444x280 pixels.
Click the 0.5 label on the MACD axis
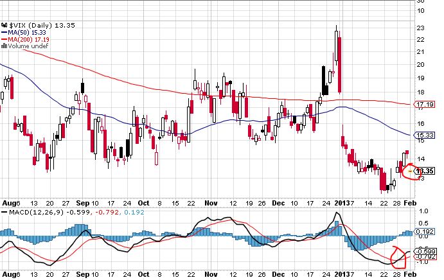[x=423, y=223]
